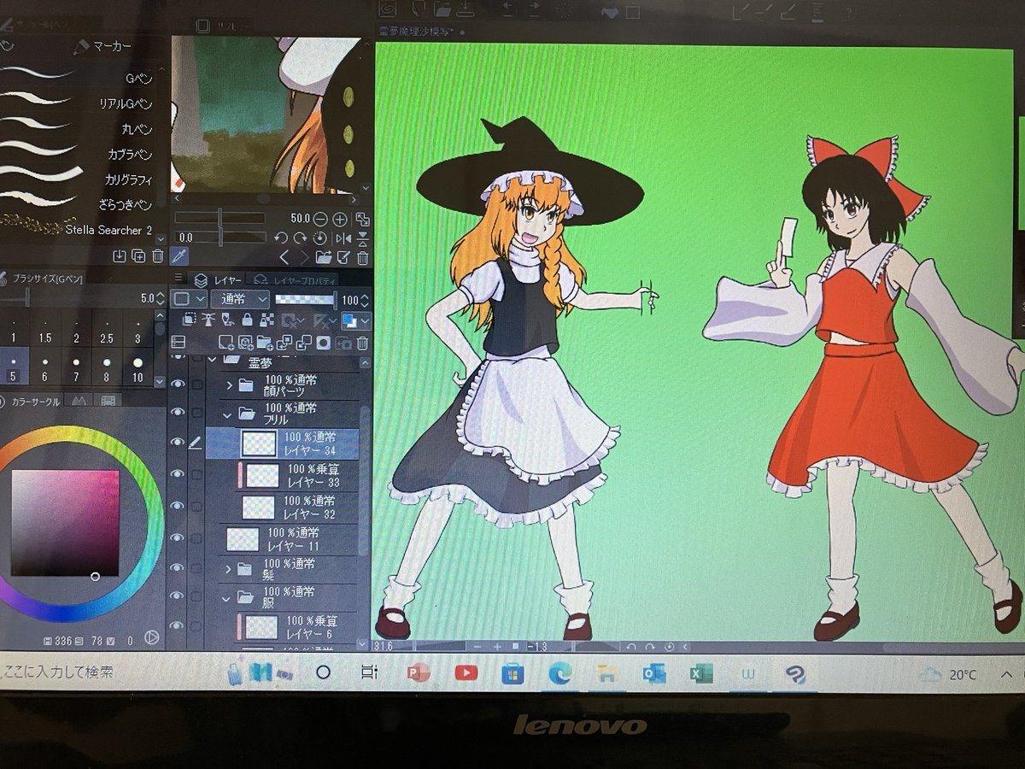Click zoom out minus in Sub View
Screen dimensions: 1025x769
(320, 219)
